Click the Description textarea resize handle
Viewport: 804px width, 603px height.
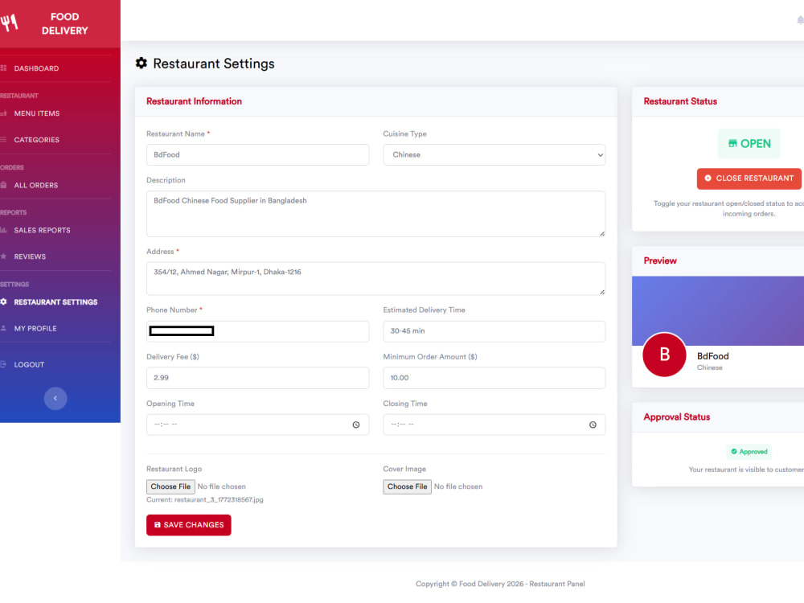[602, 233]
